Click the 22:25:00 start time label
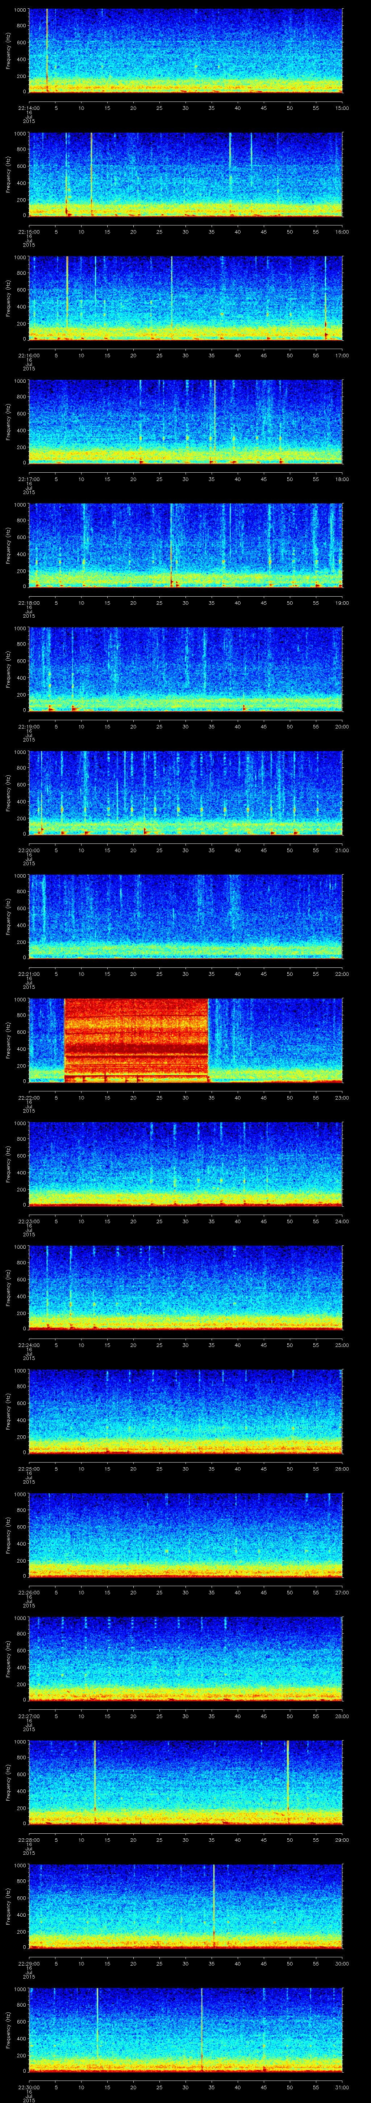Image resolution: width=371 pixels, height=2103 pixels. tap(29, 1469)
